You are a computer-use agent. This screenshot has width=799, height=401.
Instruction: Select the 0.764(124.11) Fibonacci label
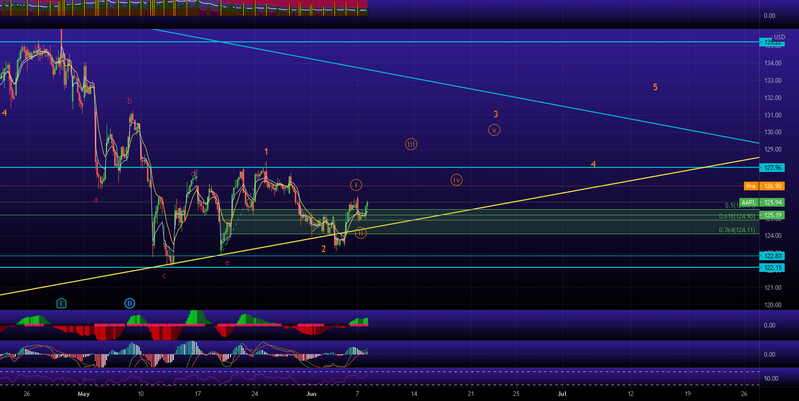click(x=736, y=230)
